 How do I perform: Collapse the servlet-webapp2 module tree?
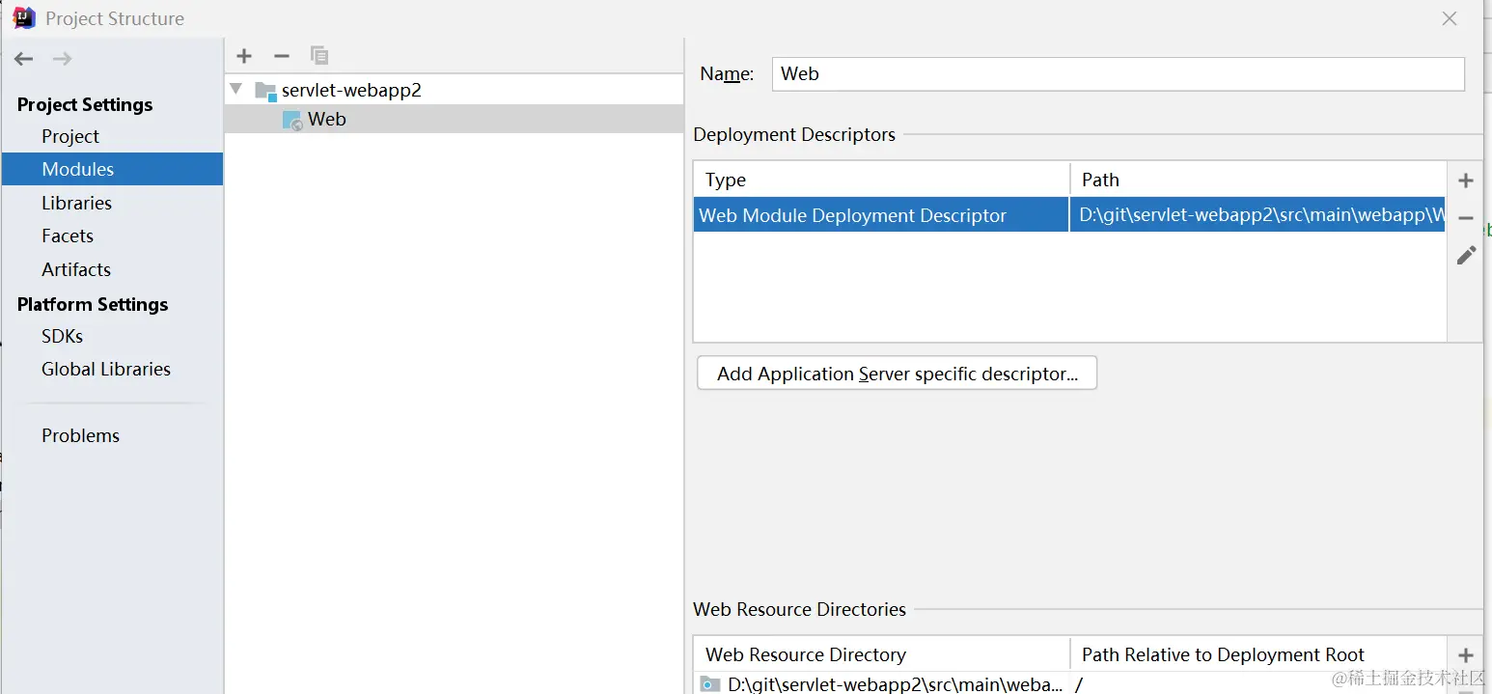[x=236, y=90]
